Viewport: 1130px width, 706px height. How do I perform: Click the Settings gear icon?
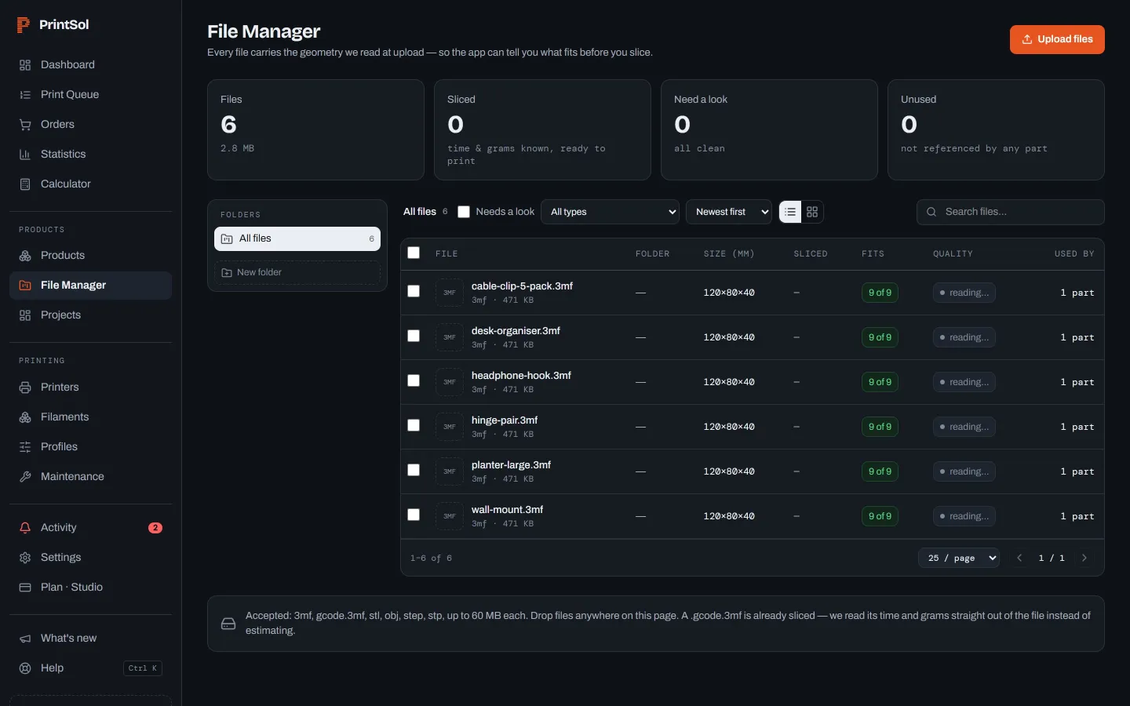click(x=25, y=558)
